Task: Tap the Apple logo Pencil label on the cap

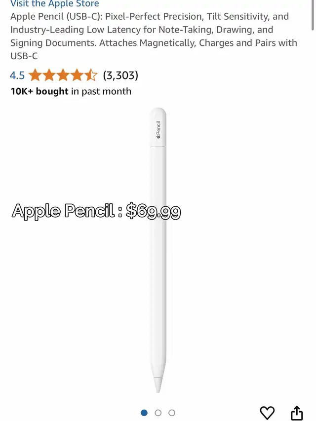Action: [x=158, y=130]
